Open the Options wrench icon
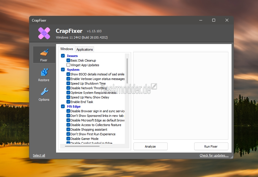The height and width of the screenshot is (177, 258). coord(44,94)
